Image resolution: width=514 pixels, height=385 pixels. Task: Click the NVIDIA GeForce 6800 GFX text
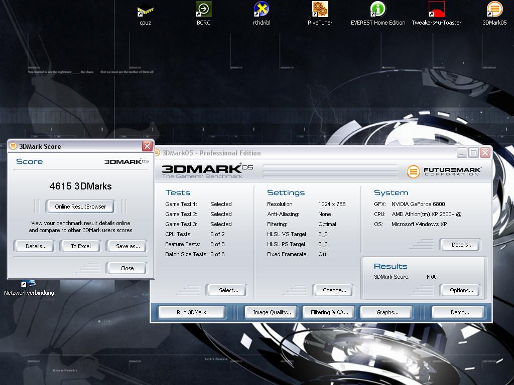(x=418, y=204)
